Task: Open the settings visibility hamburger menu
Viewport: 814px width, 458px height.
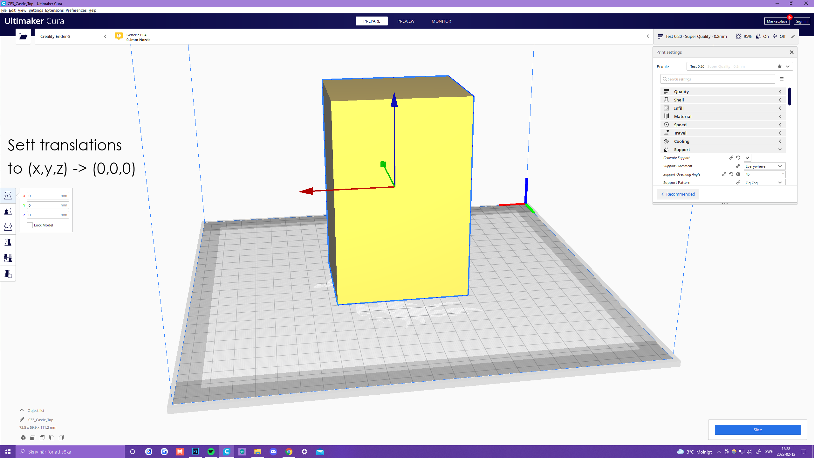Action: point(782,79)
